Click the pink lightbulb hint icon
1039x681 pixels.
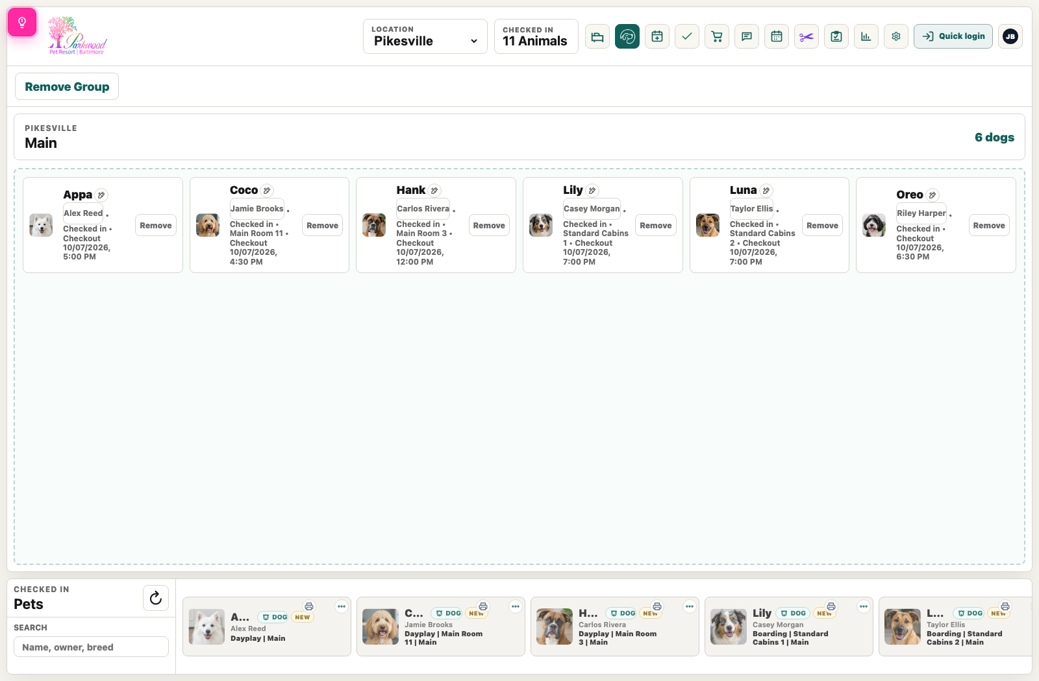(22, 23)
